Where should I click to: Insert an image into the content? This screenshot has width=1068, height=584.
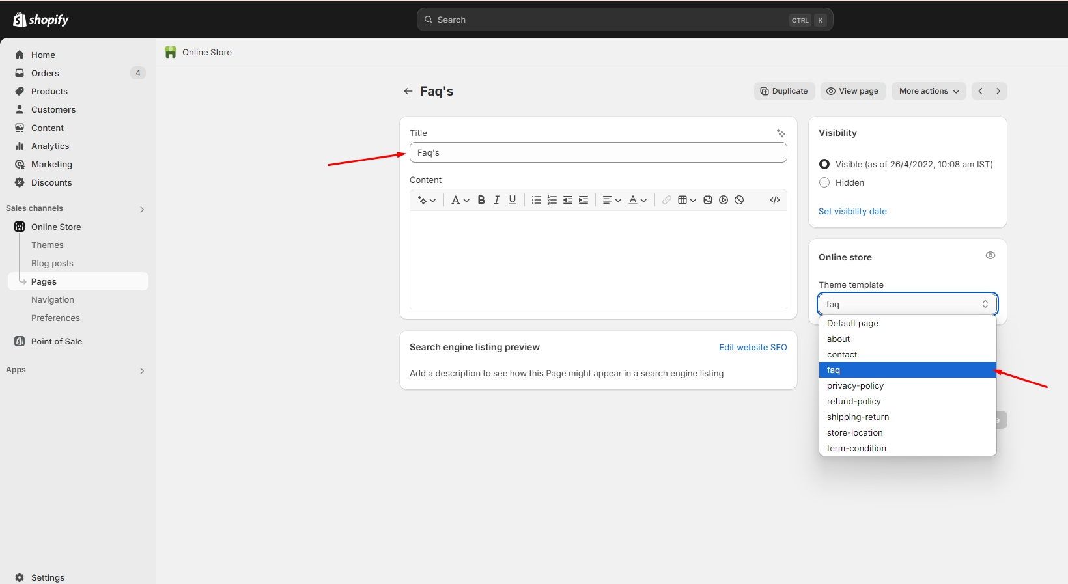pos(708,200)
